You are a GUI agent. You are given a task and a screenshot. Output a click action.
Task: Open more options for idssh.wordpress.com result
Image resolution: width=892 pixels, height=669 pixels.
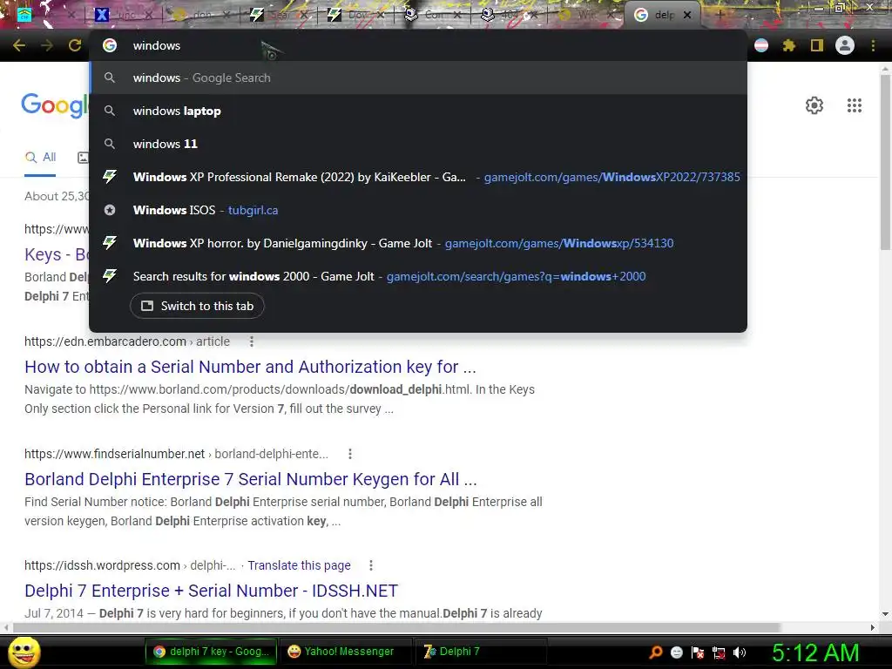click(371, 565)
